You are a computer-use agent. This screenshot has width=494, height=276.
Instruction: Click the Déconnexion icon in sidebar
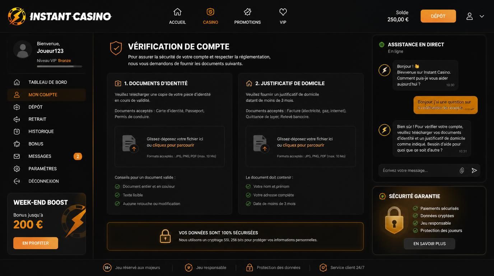(17, 181)
